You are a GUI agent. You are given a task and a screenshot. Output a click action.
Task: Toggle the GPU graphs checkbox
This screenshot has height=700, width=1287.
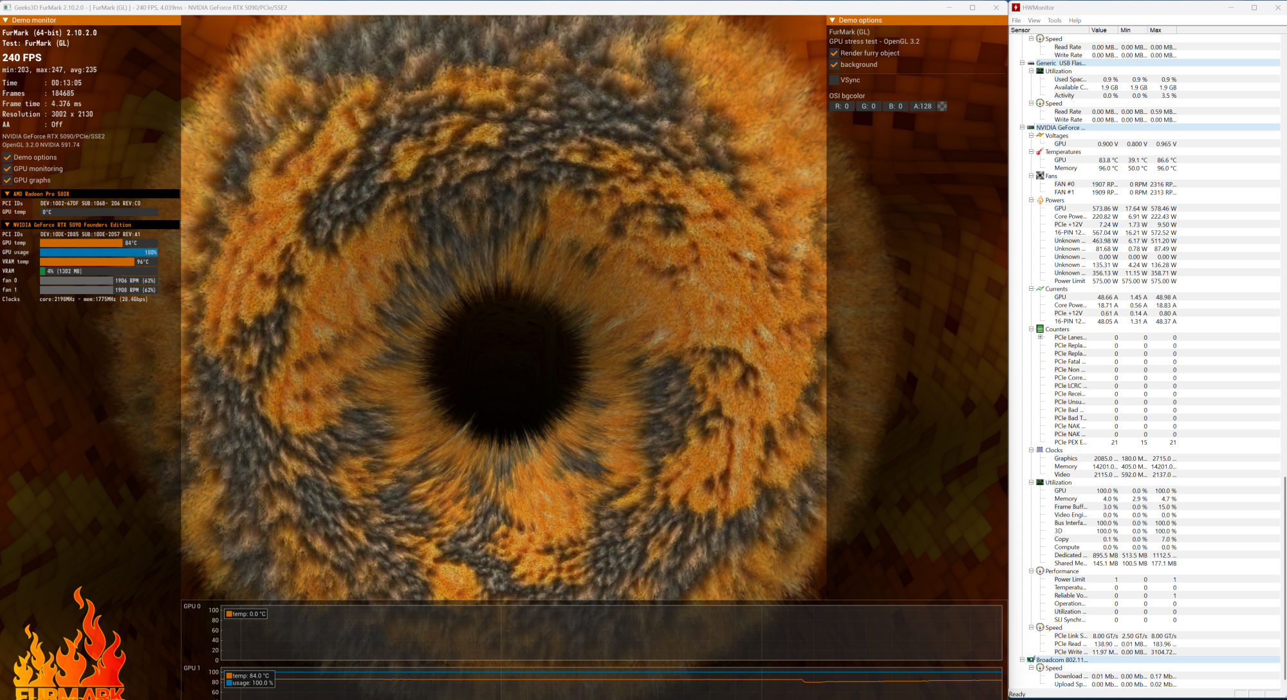[x=8, y=180]
